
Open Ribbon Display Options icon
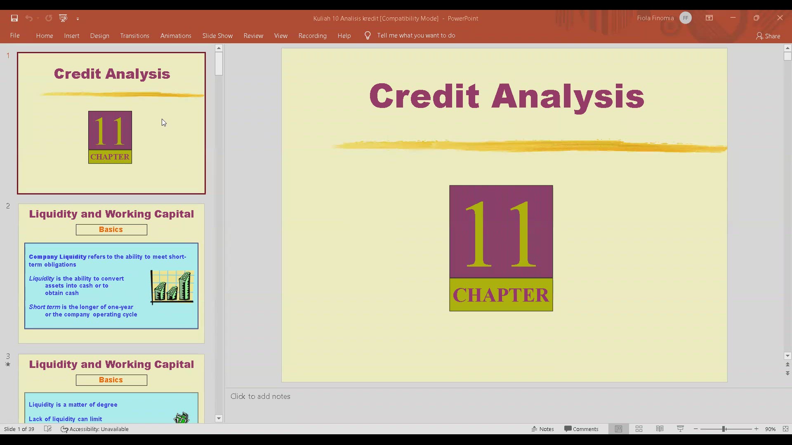click(709, 18)
